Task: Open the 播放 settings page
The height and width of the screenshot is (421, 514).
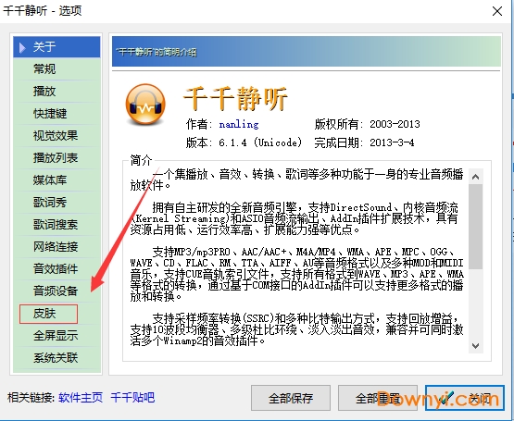Action: tap(56, 92)
